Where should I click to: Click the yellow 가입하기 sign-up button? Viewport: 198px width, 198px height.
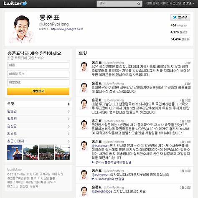[38, 91]
